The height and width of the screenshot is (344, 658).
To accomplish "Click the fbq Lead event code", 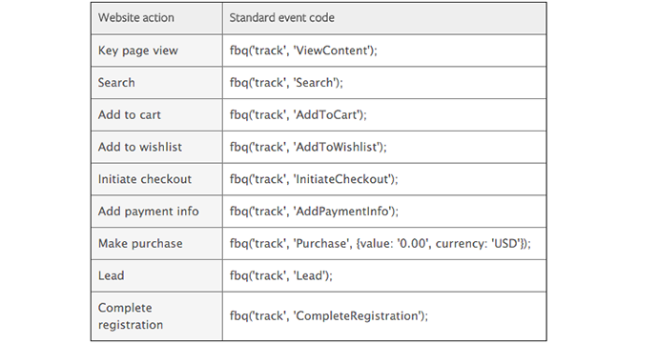I will tap(280, 275).
